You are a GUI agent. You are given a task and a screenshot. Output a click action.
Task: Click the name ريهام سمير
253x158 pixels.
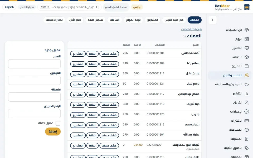coord(192,125)
